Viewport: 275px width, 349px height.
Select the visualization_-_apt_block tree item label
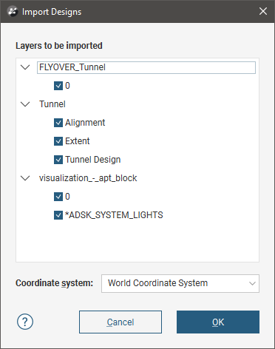coord(88,178)
